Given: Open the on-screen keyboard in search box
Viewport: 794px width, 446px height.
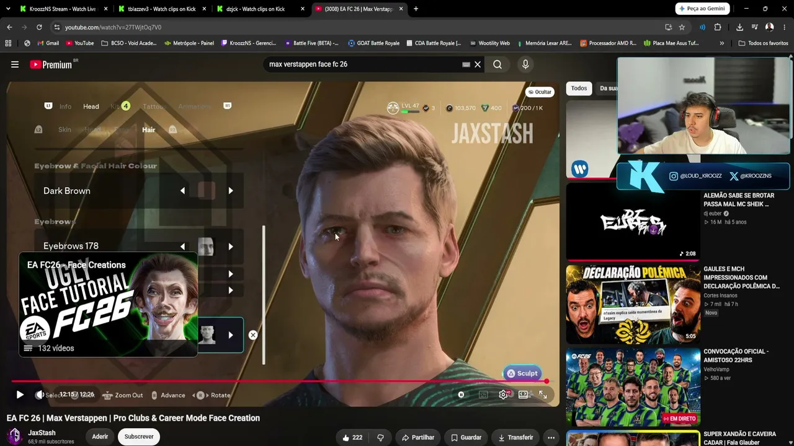Looking at the screenshot, I should (x=466, y=64).
